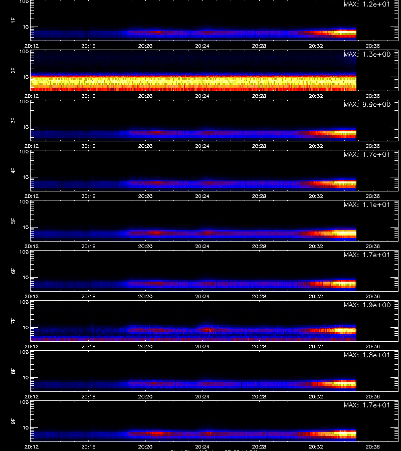Click the 20:12 time label under the 1F panel

tap(32, 46)
